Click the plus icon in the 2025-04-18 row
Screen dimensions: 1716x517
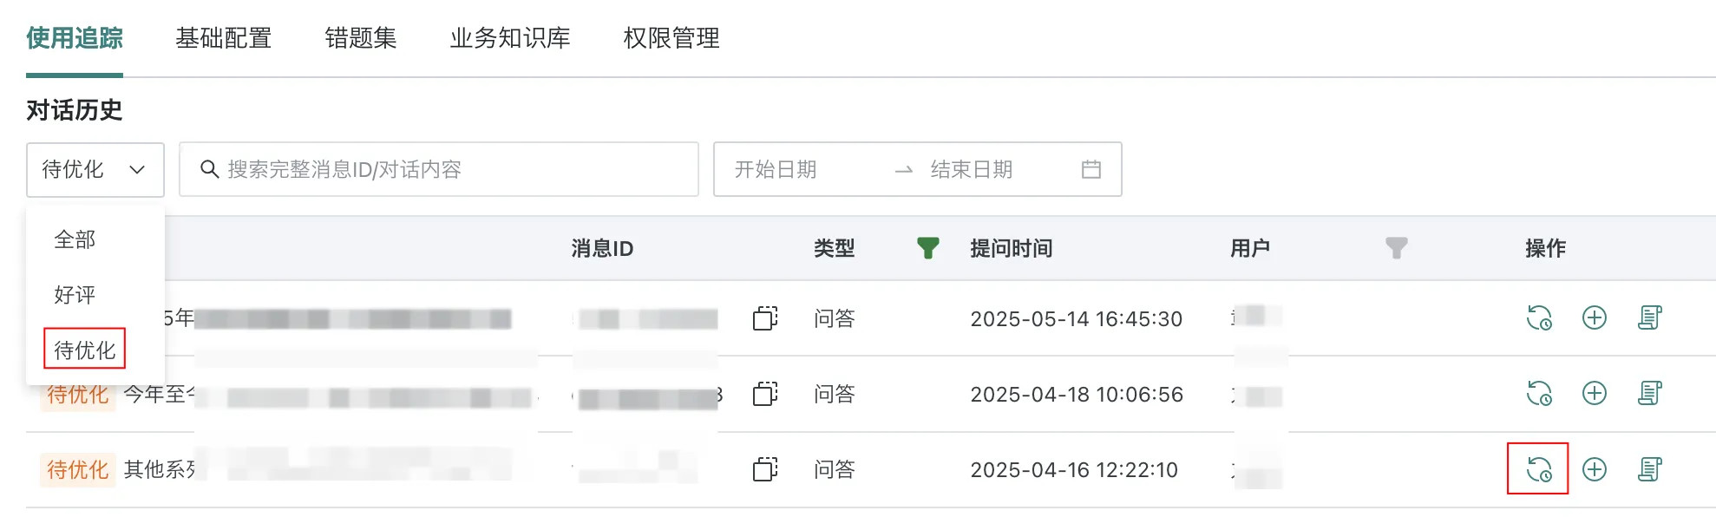(1595, 394)
